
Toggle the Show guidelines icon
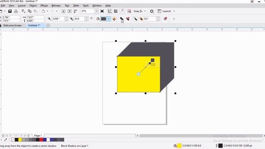(x=122, y=11)
